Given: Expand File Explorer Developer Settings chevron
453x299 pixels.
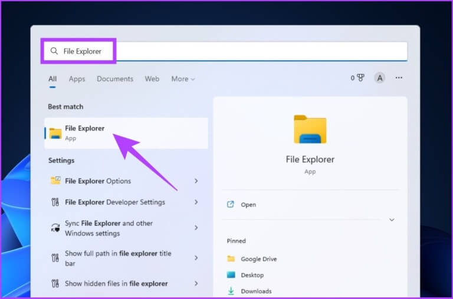Looking at the screenshot, I should click(196, 202).
